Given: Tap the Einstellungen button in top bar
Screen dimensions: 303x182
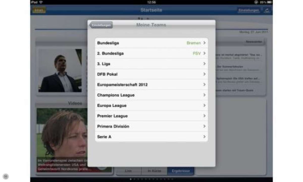Looking at the screenshot, I should [248, 10].
